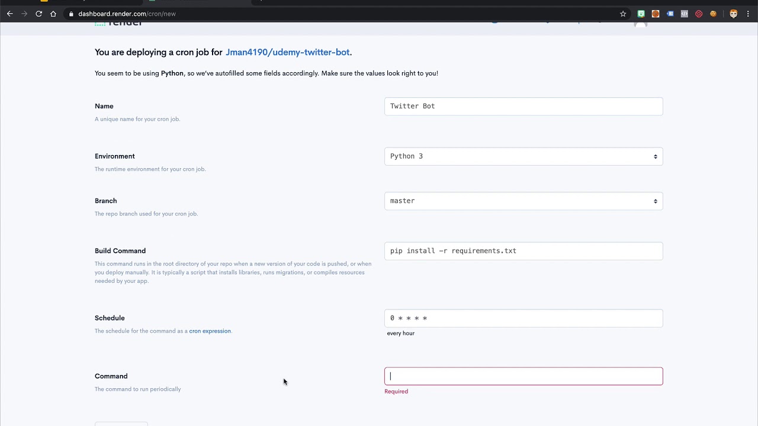Screen dimensions: 758x426
Task: Open the Environment dropdown showing Python 3
Action: coord(523,156)
